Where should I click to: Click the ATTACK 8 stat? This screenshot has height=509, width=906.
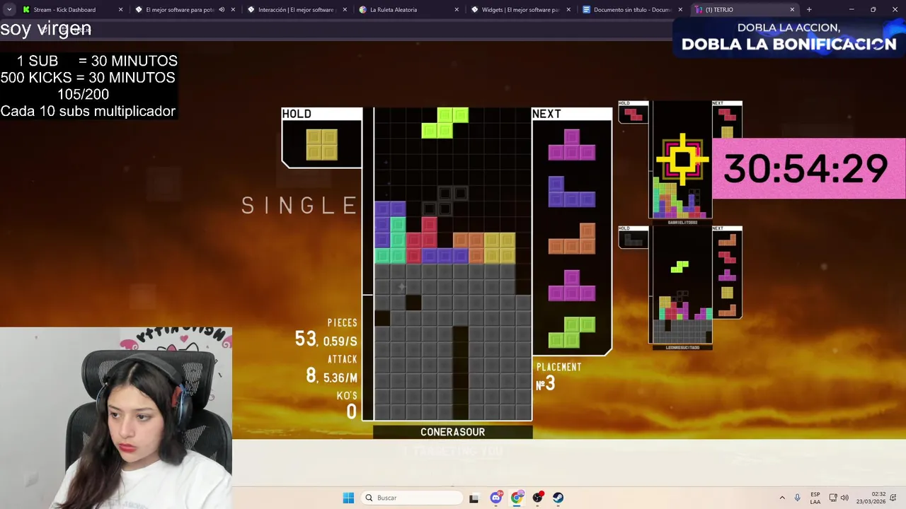[332, 370]
